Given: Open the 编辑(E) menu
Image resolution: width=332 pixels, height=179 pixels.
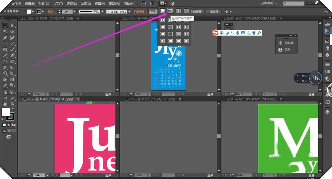Looking at the screenshot, I should coord(30,4).
